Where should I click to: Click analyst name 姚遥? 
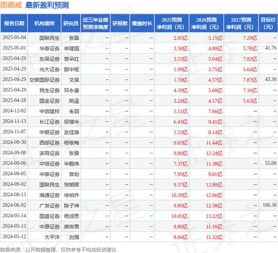(x=74, y=101)
